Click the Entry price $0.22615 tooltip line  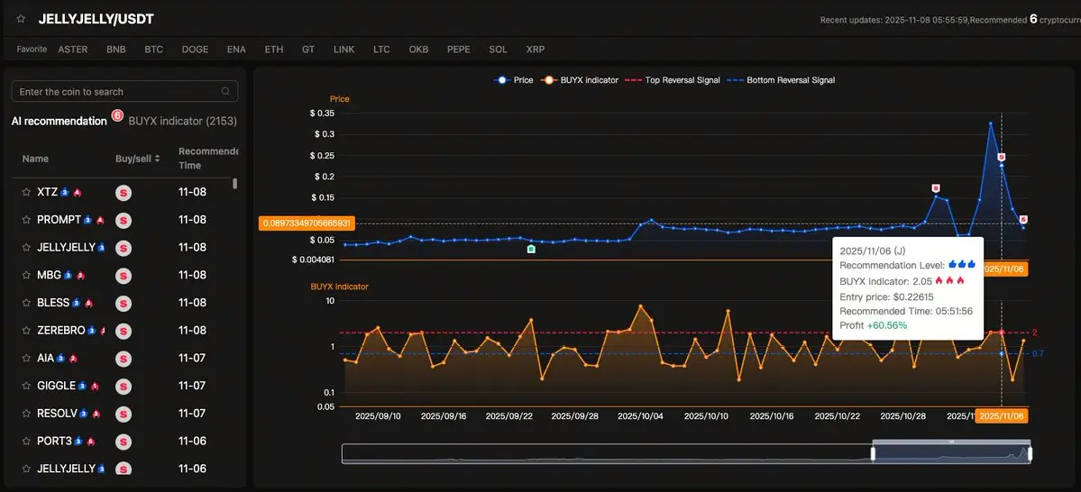coord(887,296)
